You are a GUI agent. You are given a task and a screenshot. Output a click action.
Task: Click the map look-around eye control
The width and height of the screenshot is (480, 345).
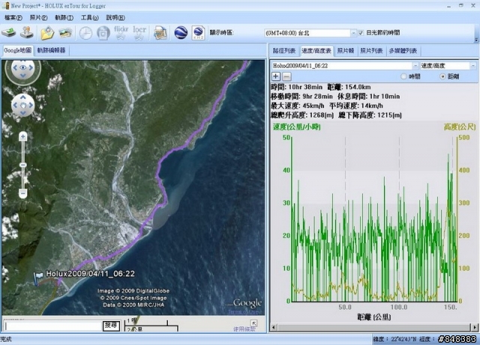click(x=22, y=70)
